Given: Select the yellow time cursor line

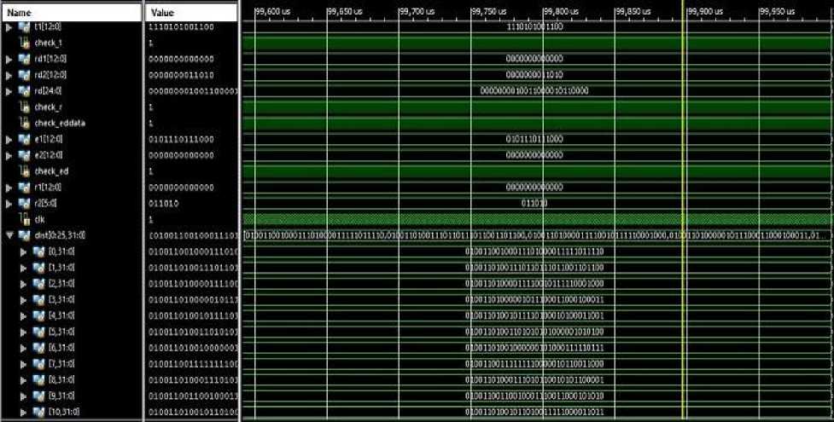Looking at the screenshot, I should 682,212.
